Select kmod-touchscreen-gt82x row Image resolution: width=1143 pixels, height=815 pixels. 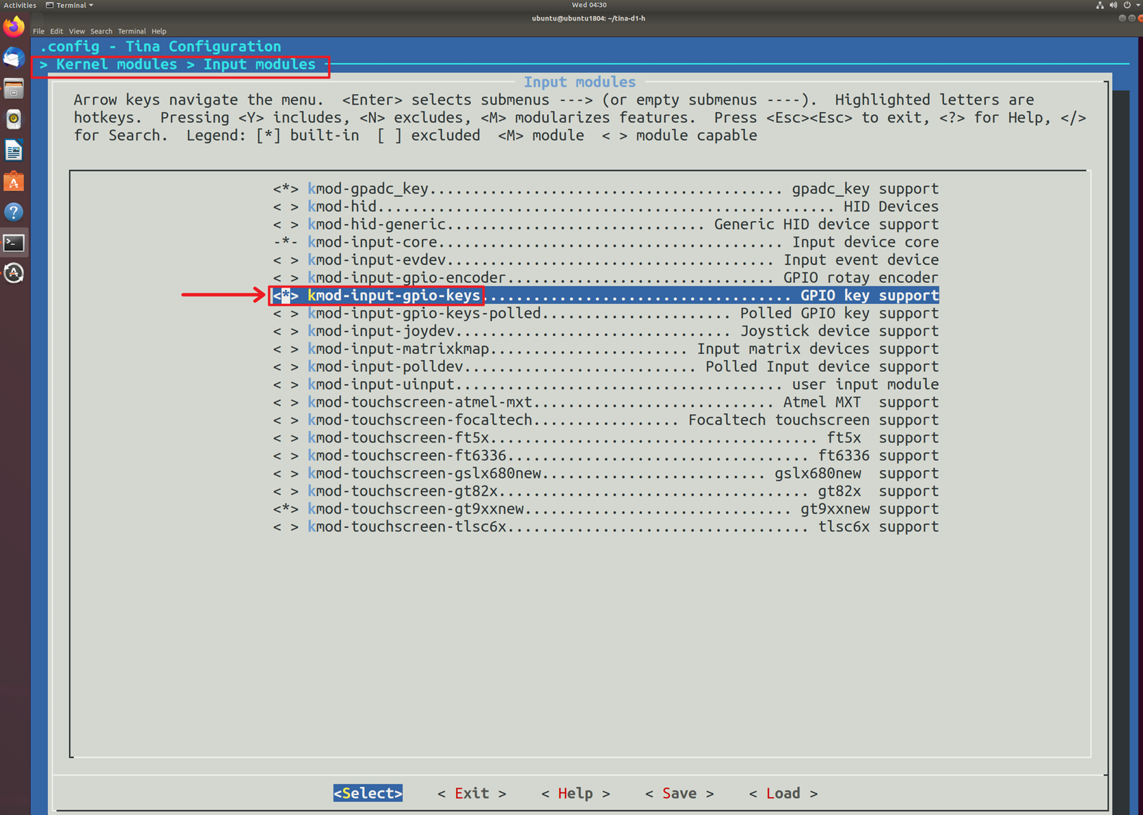tap(606, 491)
